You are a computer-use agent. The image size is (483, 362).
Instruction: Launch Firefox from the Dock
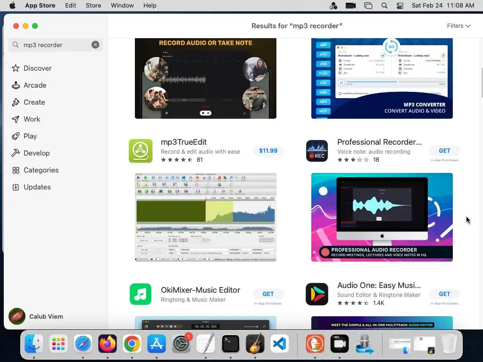108,344
